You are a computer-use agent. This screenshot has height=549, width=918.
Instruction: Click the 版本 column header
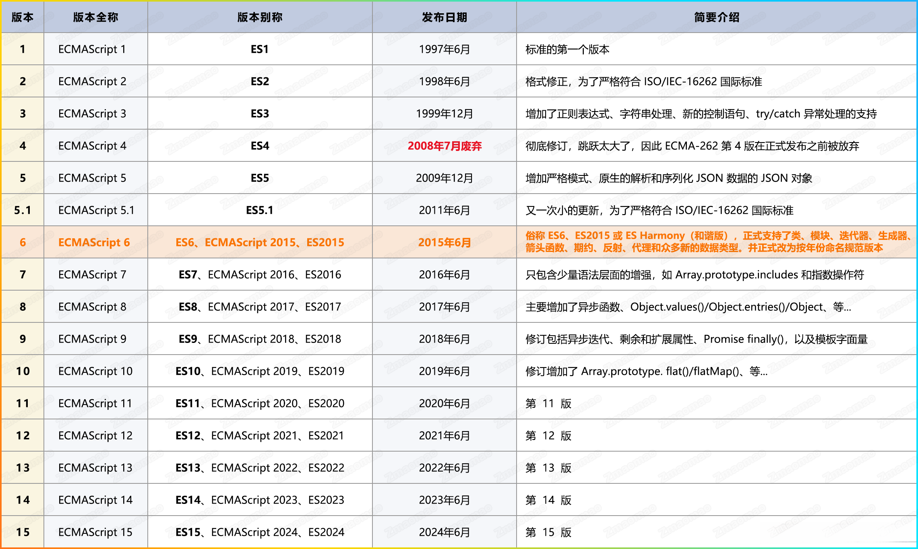(x=23, y=17)
